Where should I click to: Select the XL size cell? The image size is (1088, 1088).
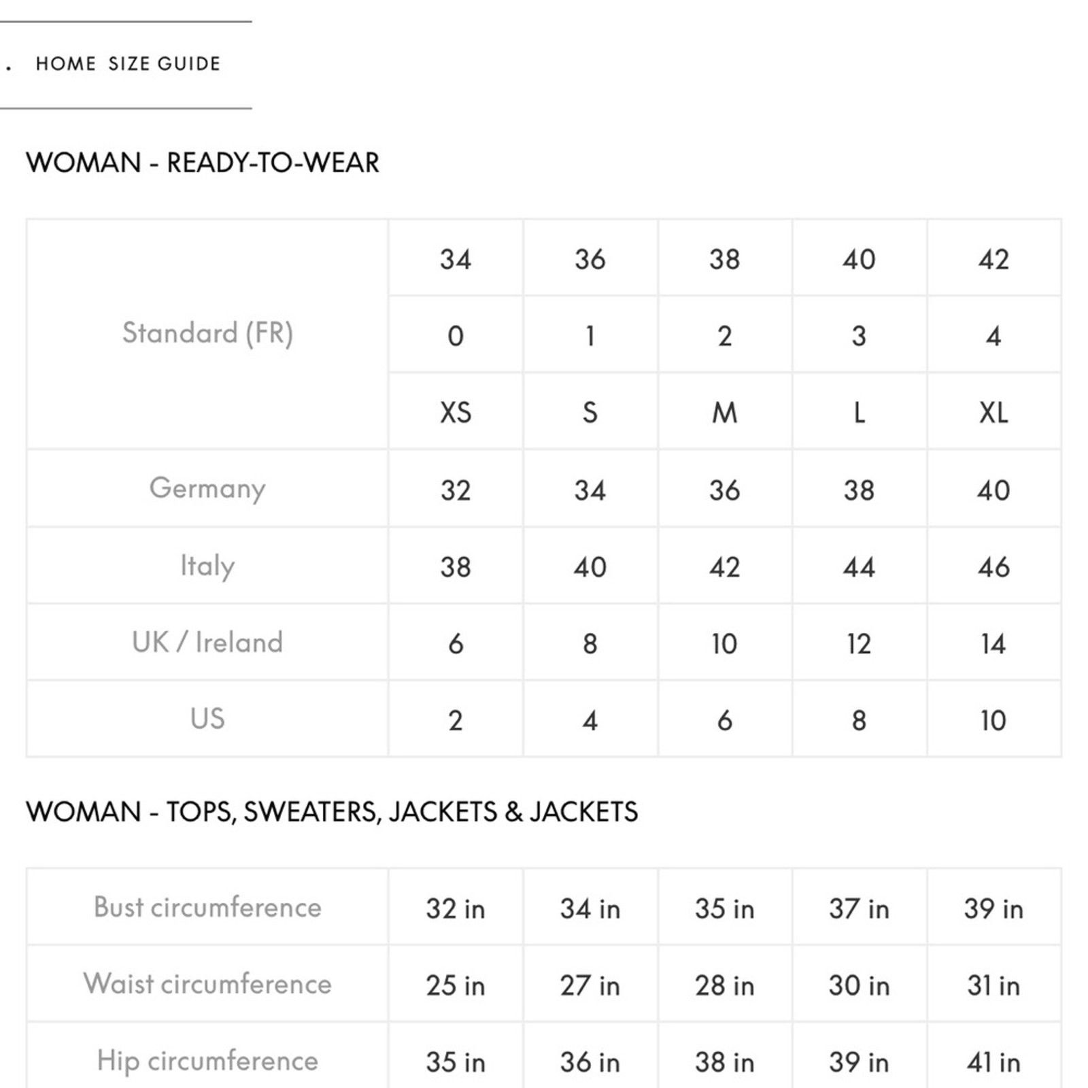993,412
